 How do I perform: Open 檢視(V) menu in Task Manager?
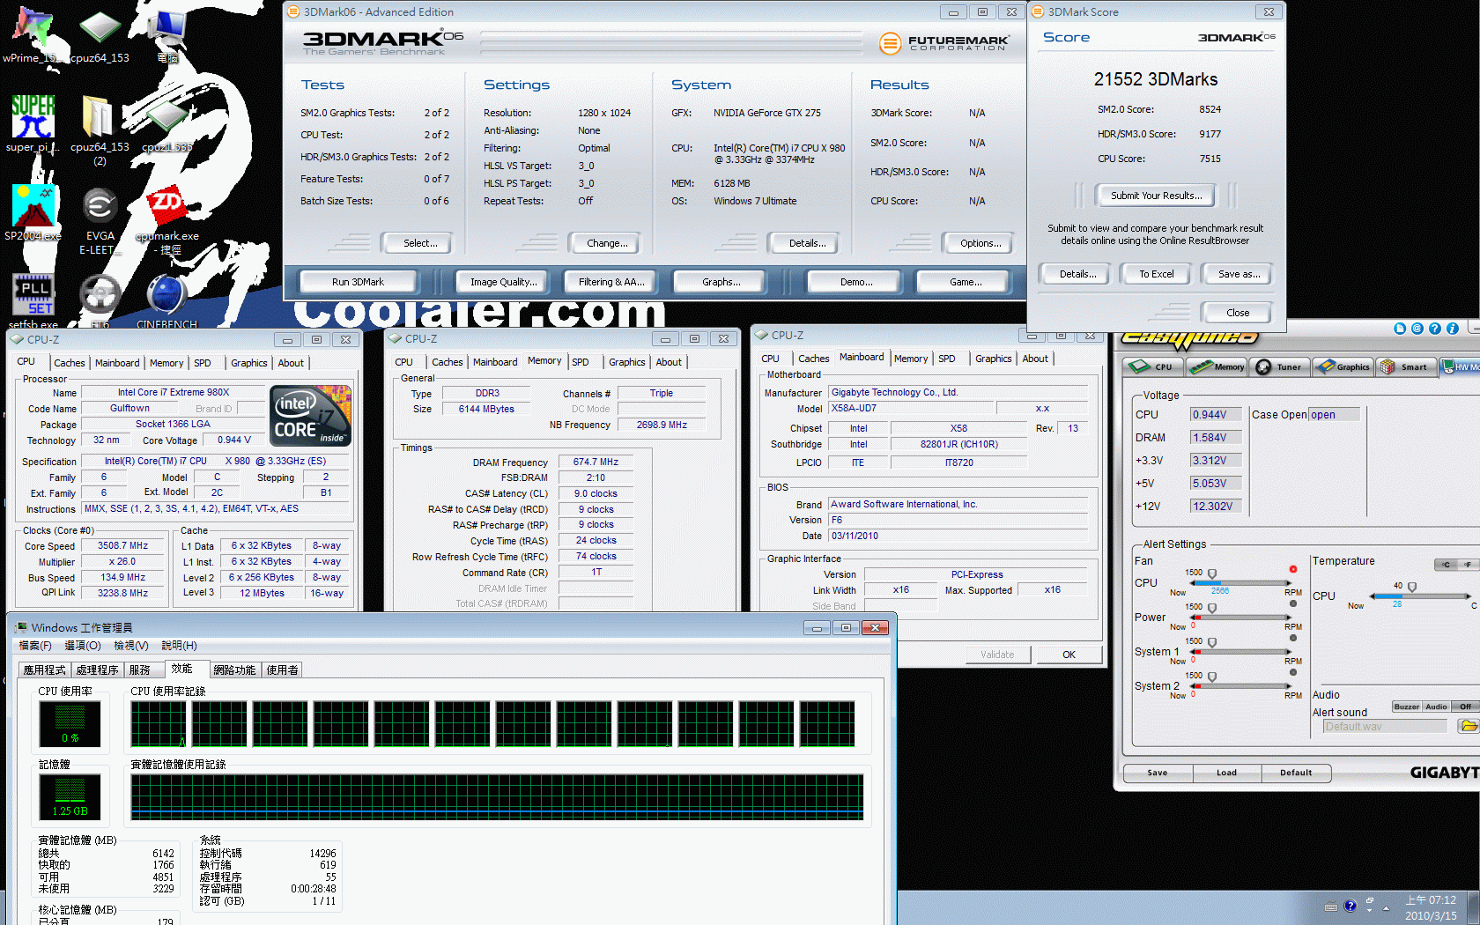pyautogui.click(x=131, y=646)
